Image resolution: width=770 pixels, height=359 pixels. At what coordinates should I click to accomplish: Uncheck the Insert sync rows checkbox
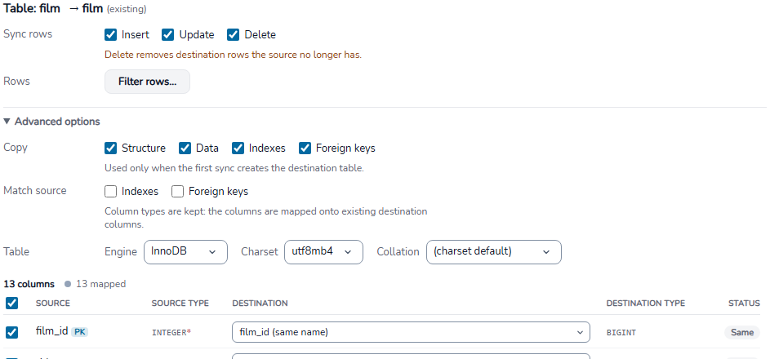[110, 35]
